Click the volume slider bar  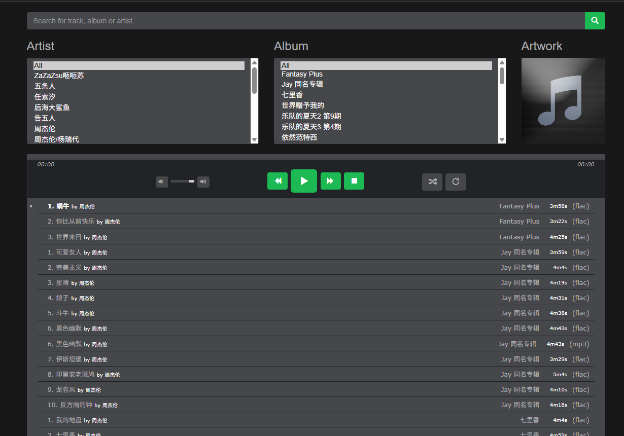(x=183, y=181)
